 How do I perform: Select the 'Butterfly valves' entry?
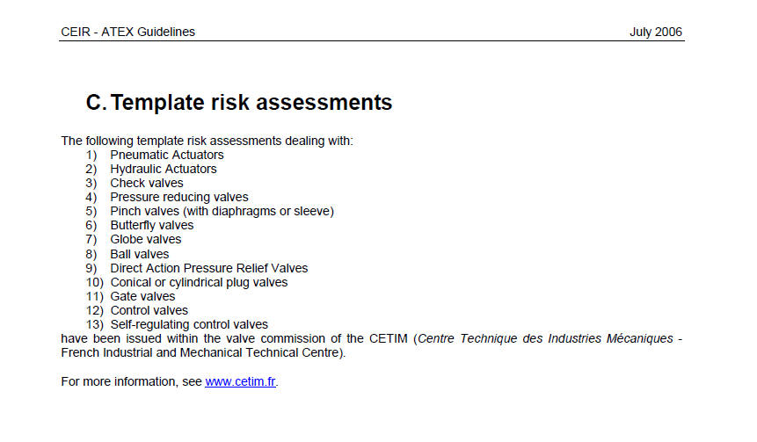(151, 225)
